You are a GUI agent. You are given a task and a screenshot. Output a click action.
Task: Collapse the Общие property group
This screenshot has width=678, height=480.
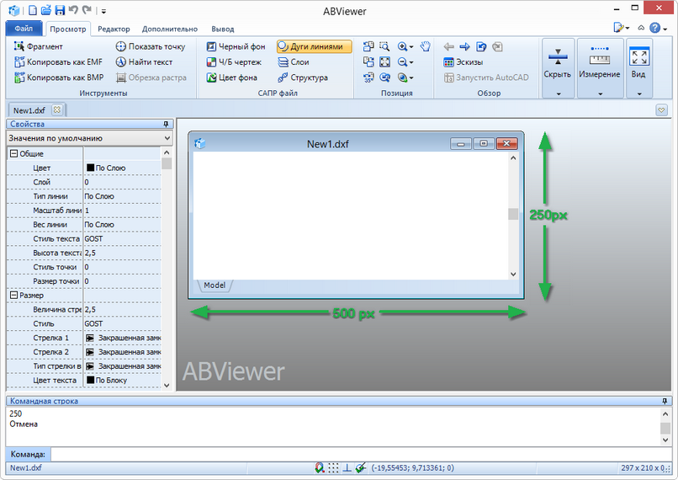tap(13, 154)
